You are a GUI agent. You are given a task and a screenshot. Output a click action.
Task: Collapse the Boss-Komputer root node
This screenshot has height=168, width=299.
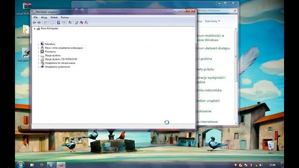[x=35, y=28]
